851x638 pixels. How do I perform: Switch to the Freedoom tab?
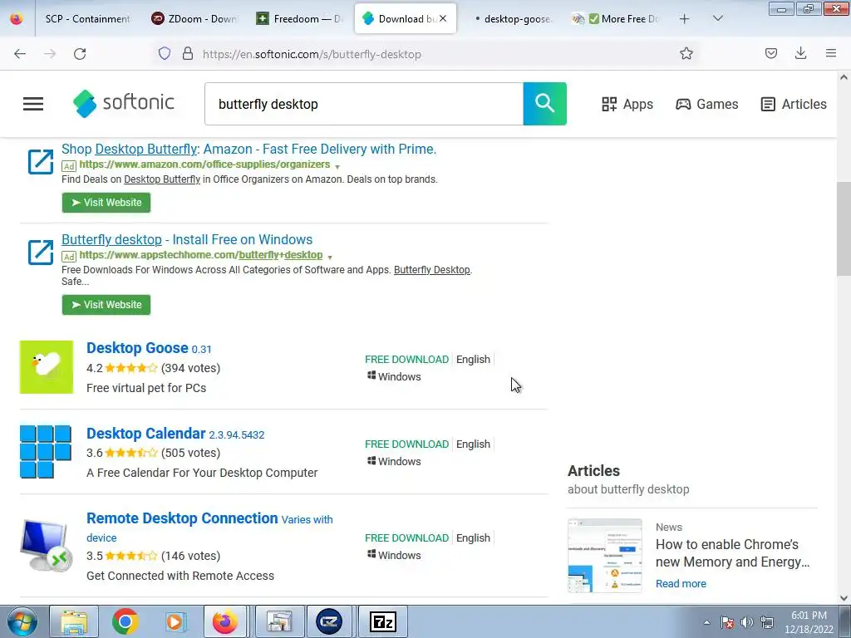(299, 19)
